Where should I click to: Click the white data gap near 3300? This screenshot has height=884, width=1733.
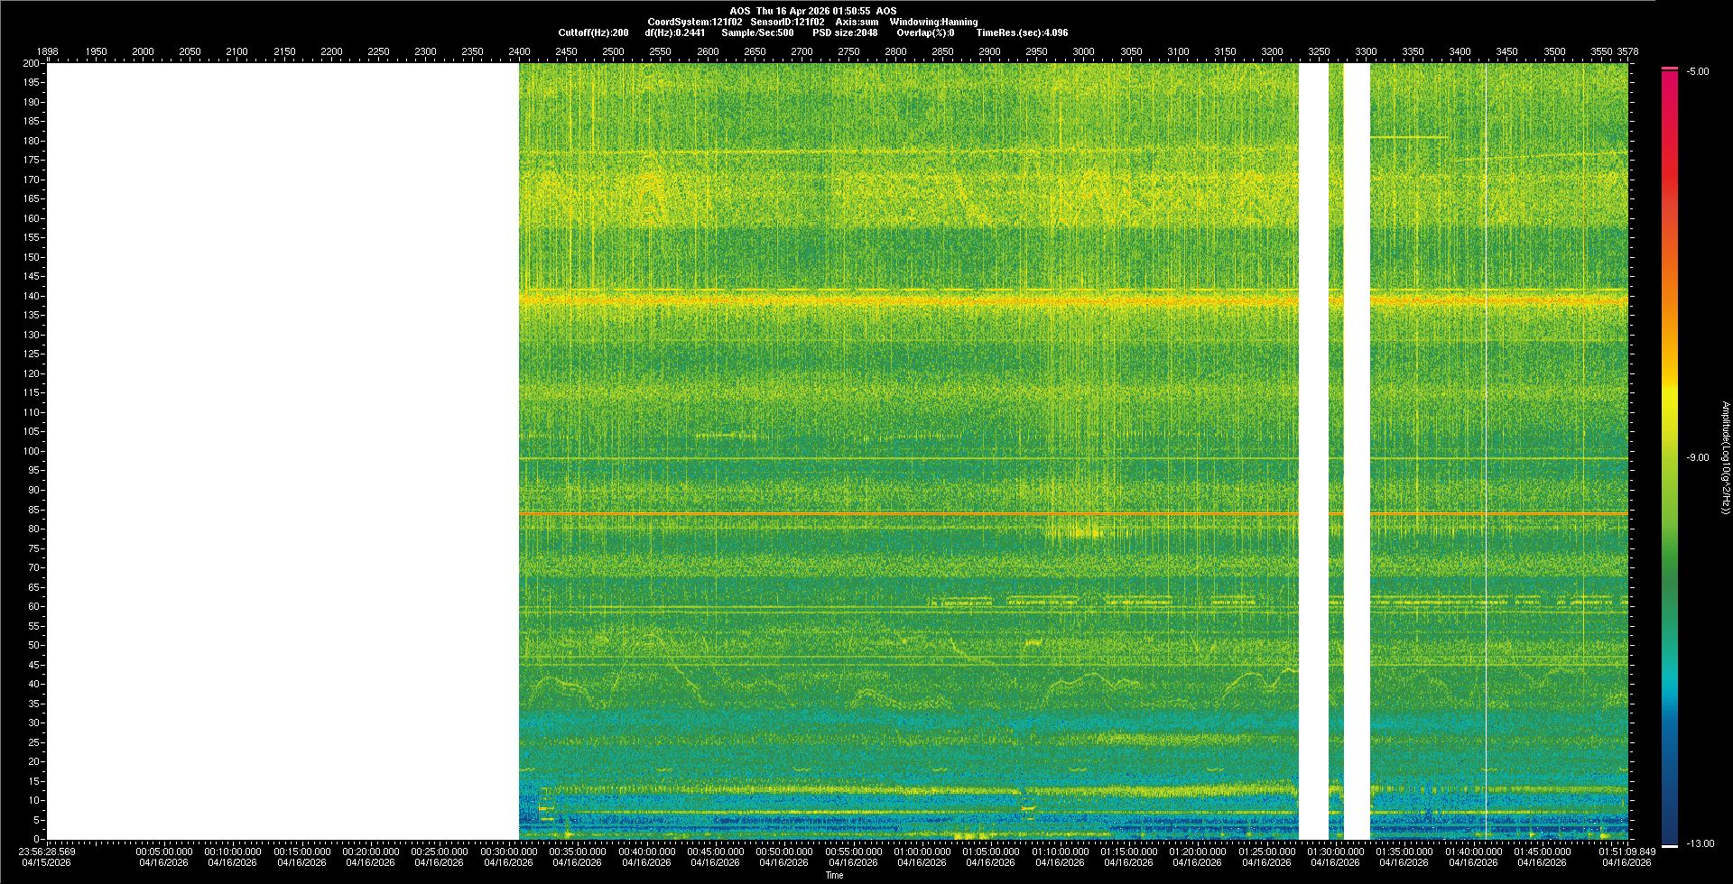point(1357,451)
